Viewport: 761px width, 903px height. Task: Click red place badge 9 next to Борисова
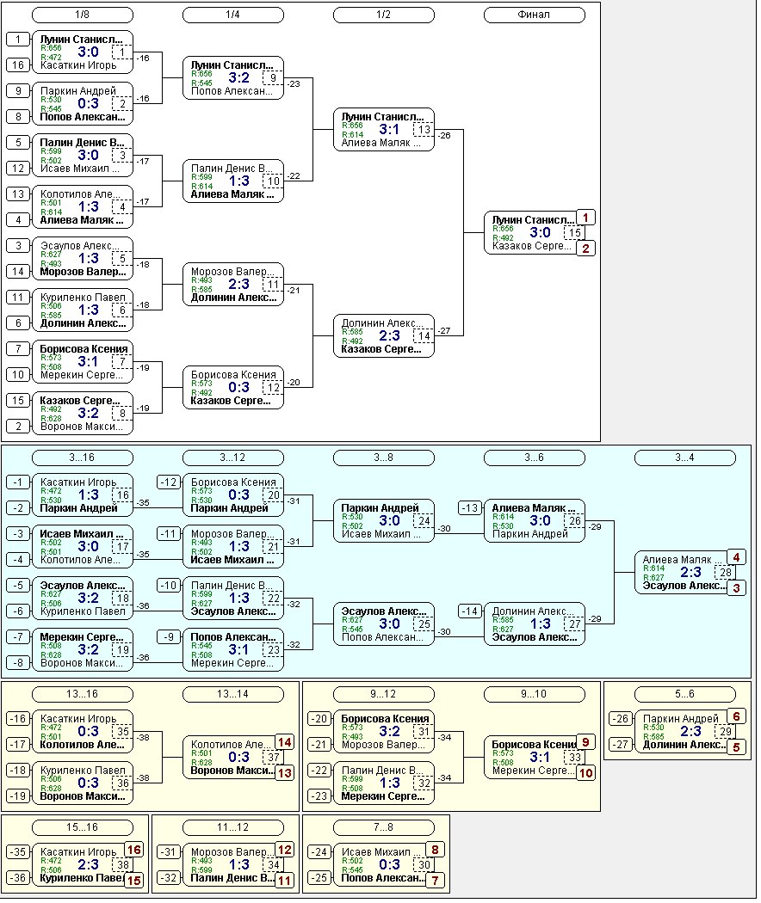click(585, 742)
